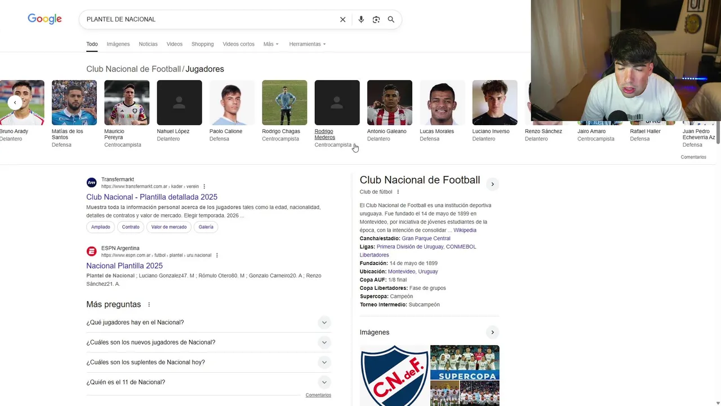Open the Supercopa team photo
Screen dimensions: 721x406
465,363
